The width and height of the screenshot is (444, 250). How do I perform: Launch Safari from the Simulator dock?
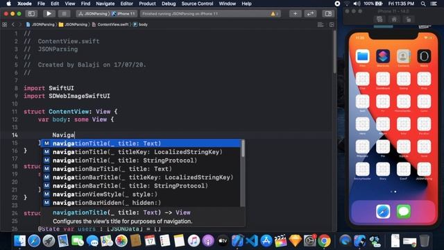coord(383,211)
